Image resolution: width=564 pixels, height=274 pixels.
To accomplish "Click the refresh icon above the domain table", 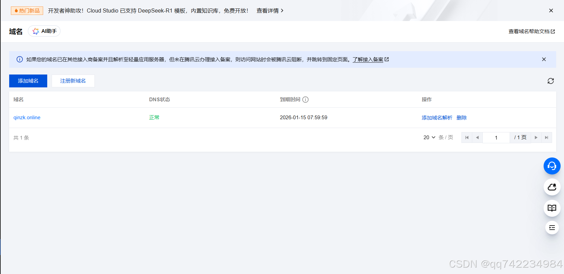I will tap(550, 81).
